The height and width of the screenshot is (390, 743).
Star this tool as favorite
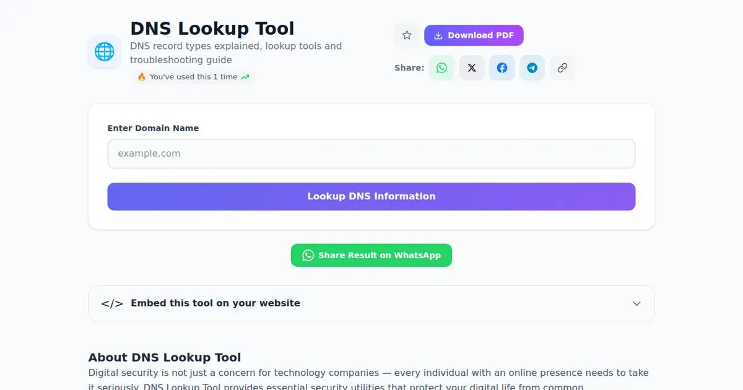point(407,35)
